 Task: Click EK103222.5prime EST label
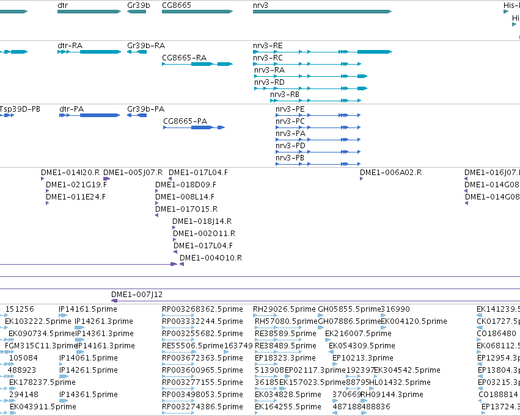tap(38, 321)
